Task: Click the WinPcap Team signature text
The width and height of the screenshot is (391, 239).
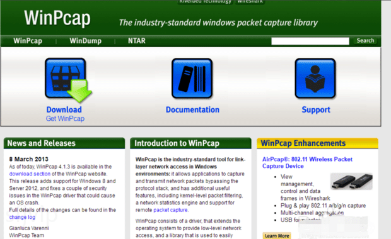Action: (26, 235)
